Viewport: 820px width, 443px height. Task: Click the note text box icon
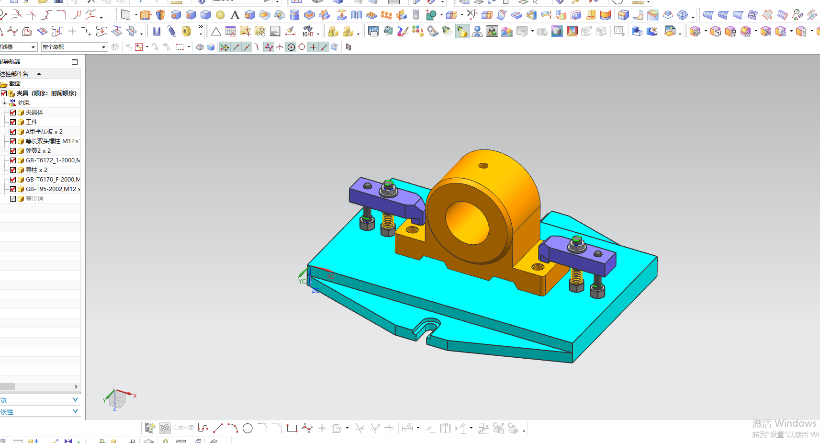tap(275, 32)
